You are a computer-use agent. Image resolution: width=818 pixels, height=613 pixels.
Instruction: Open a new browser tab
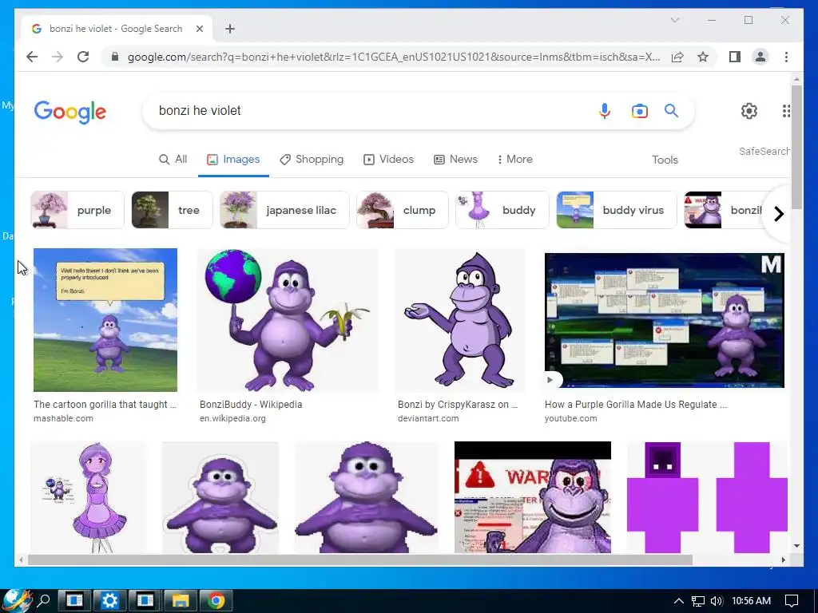(230, 29)
